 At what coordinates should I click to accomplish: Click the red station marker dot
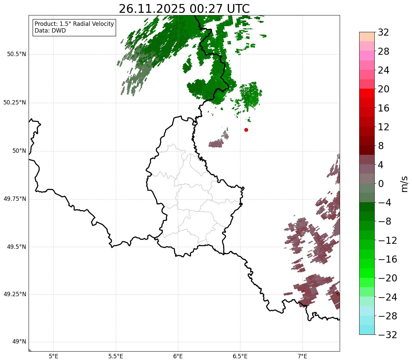[246, 130]
